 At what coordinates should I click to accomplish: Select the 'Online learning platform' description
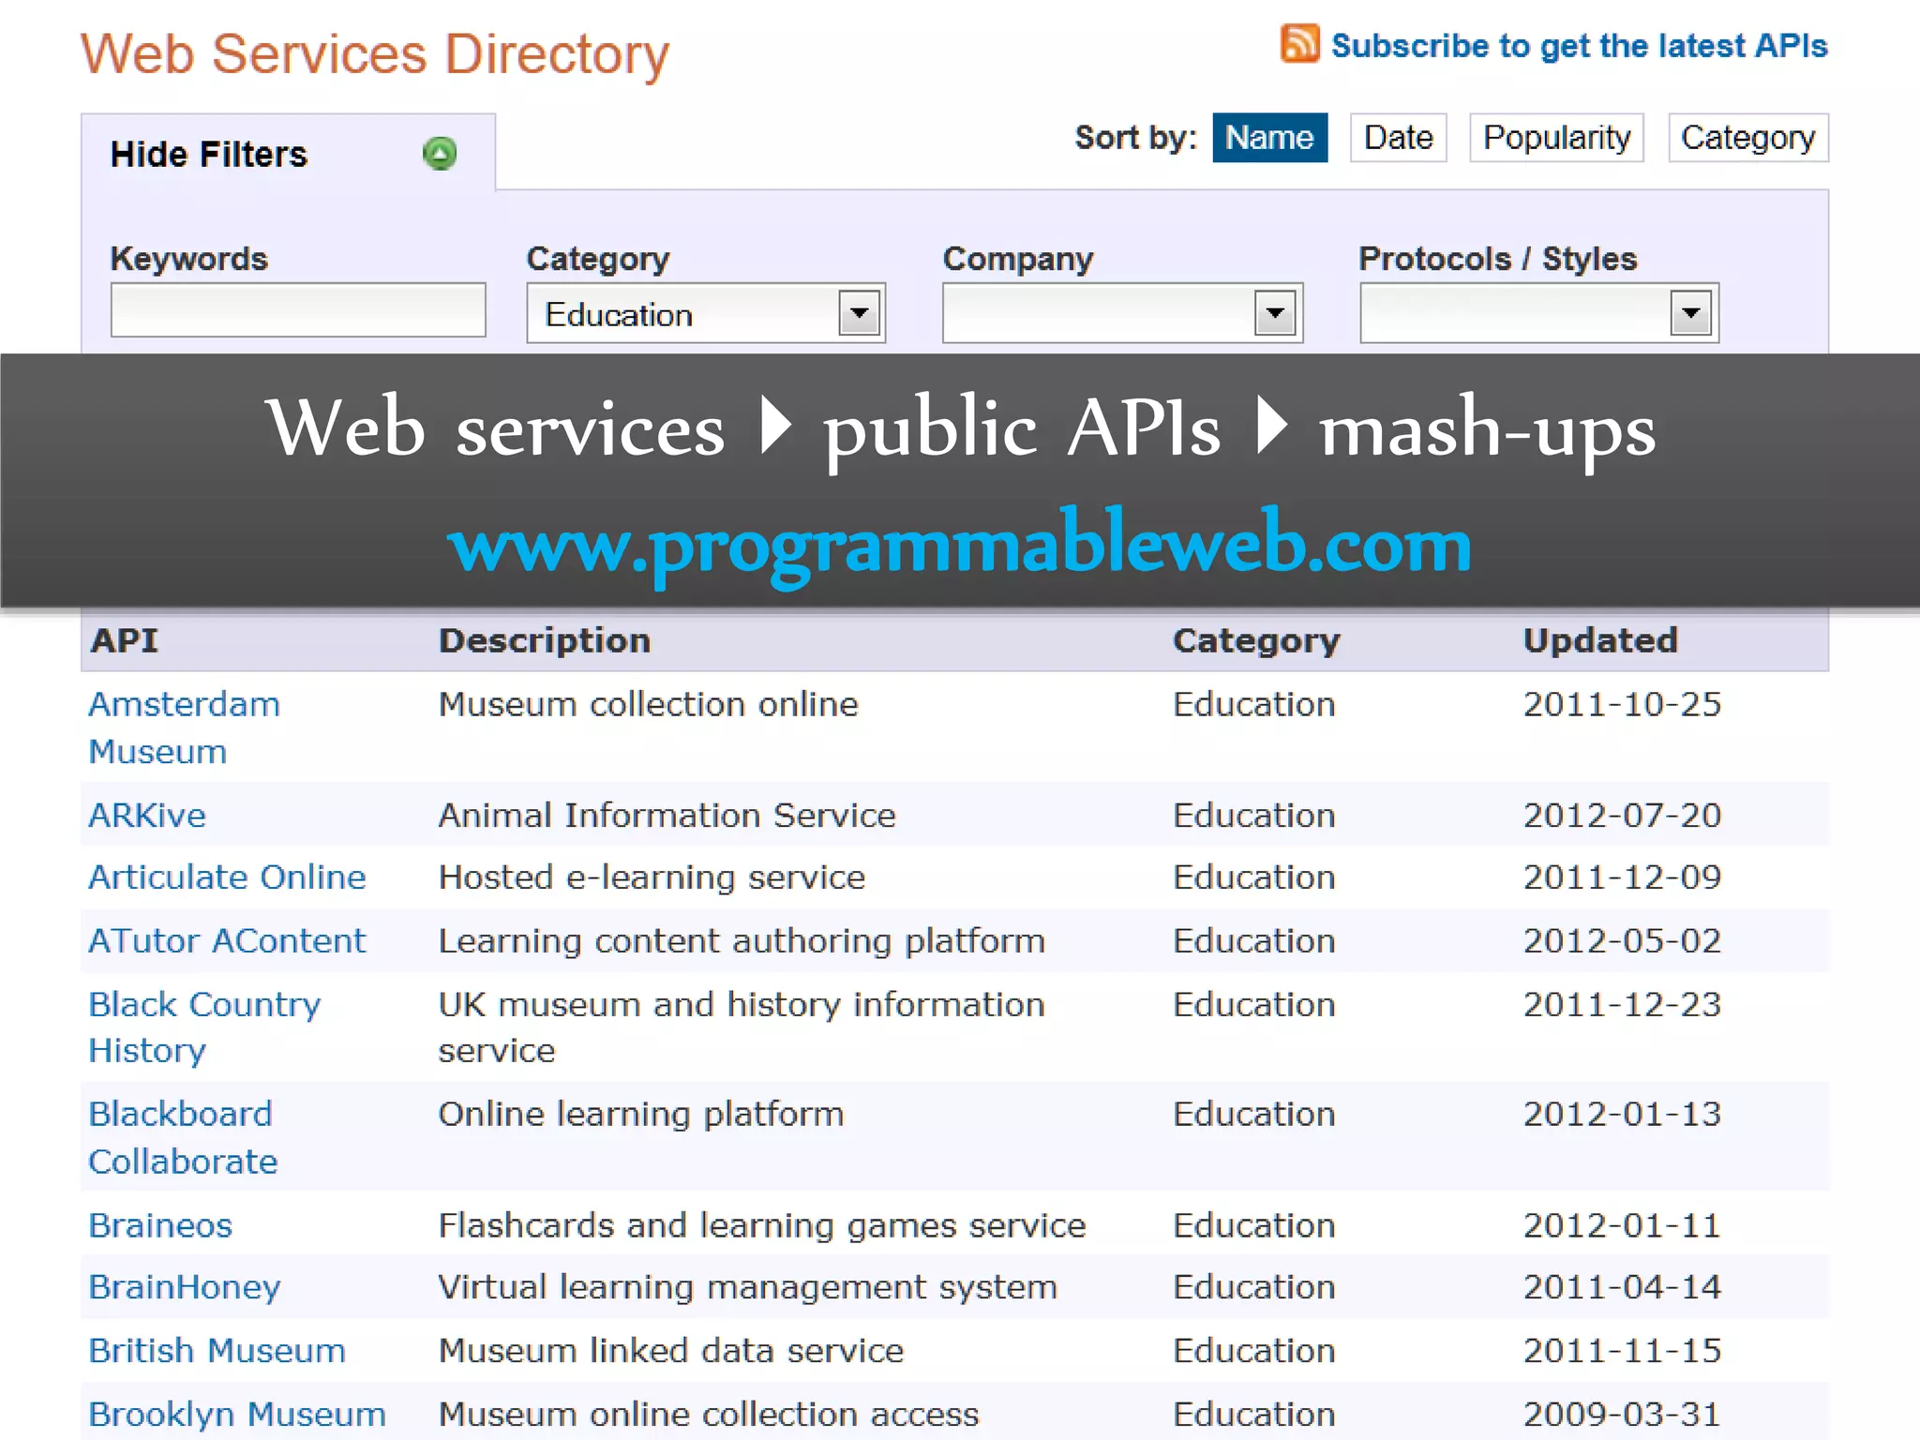(x=641, y=1114)
